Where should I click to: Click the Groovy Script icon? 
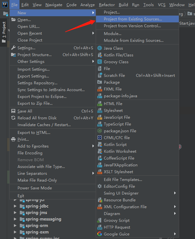click(x=100, y=221)
